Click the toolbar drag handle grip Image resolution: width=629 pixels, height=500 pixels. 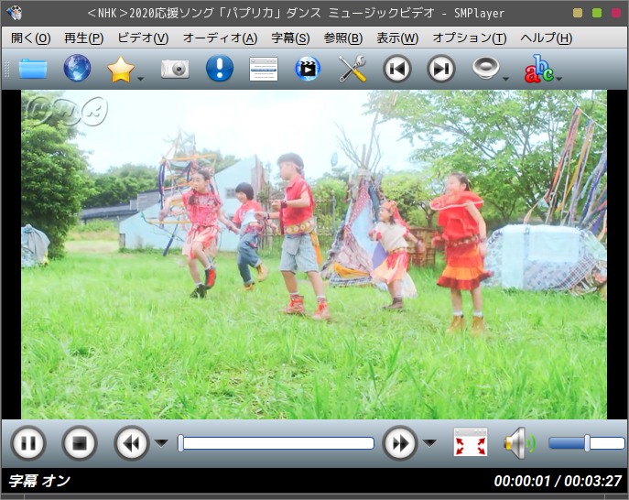(6, 69)
